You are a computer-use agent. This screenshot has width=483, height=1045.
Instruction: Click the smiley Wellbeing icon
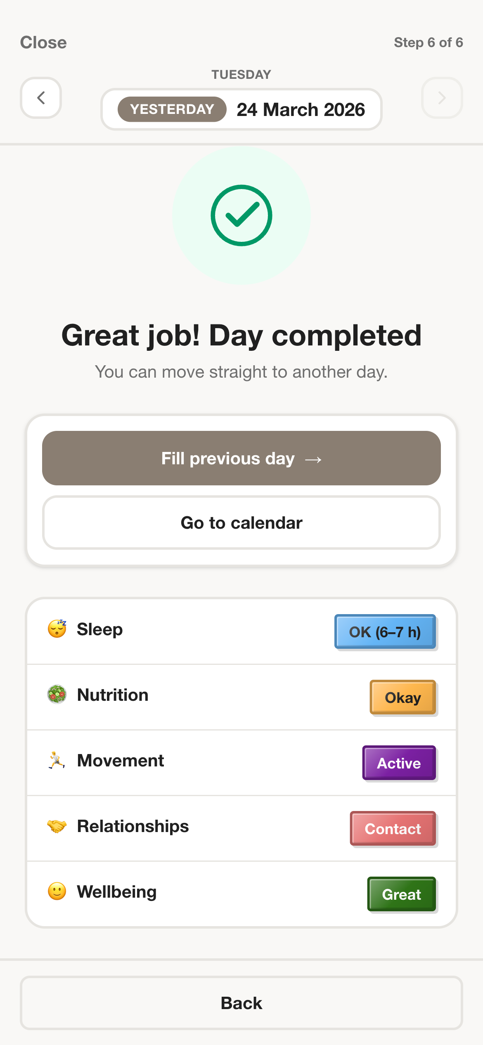(x=57, y=891)
